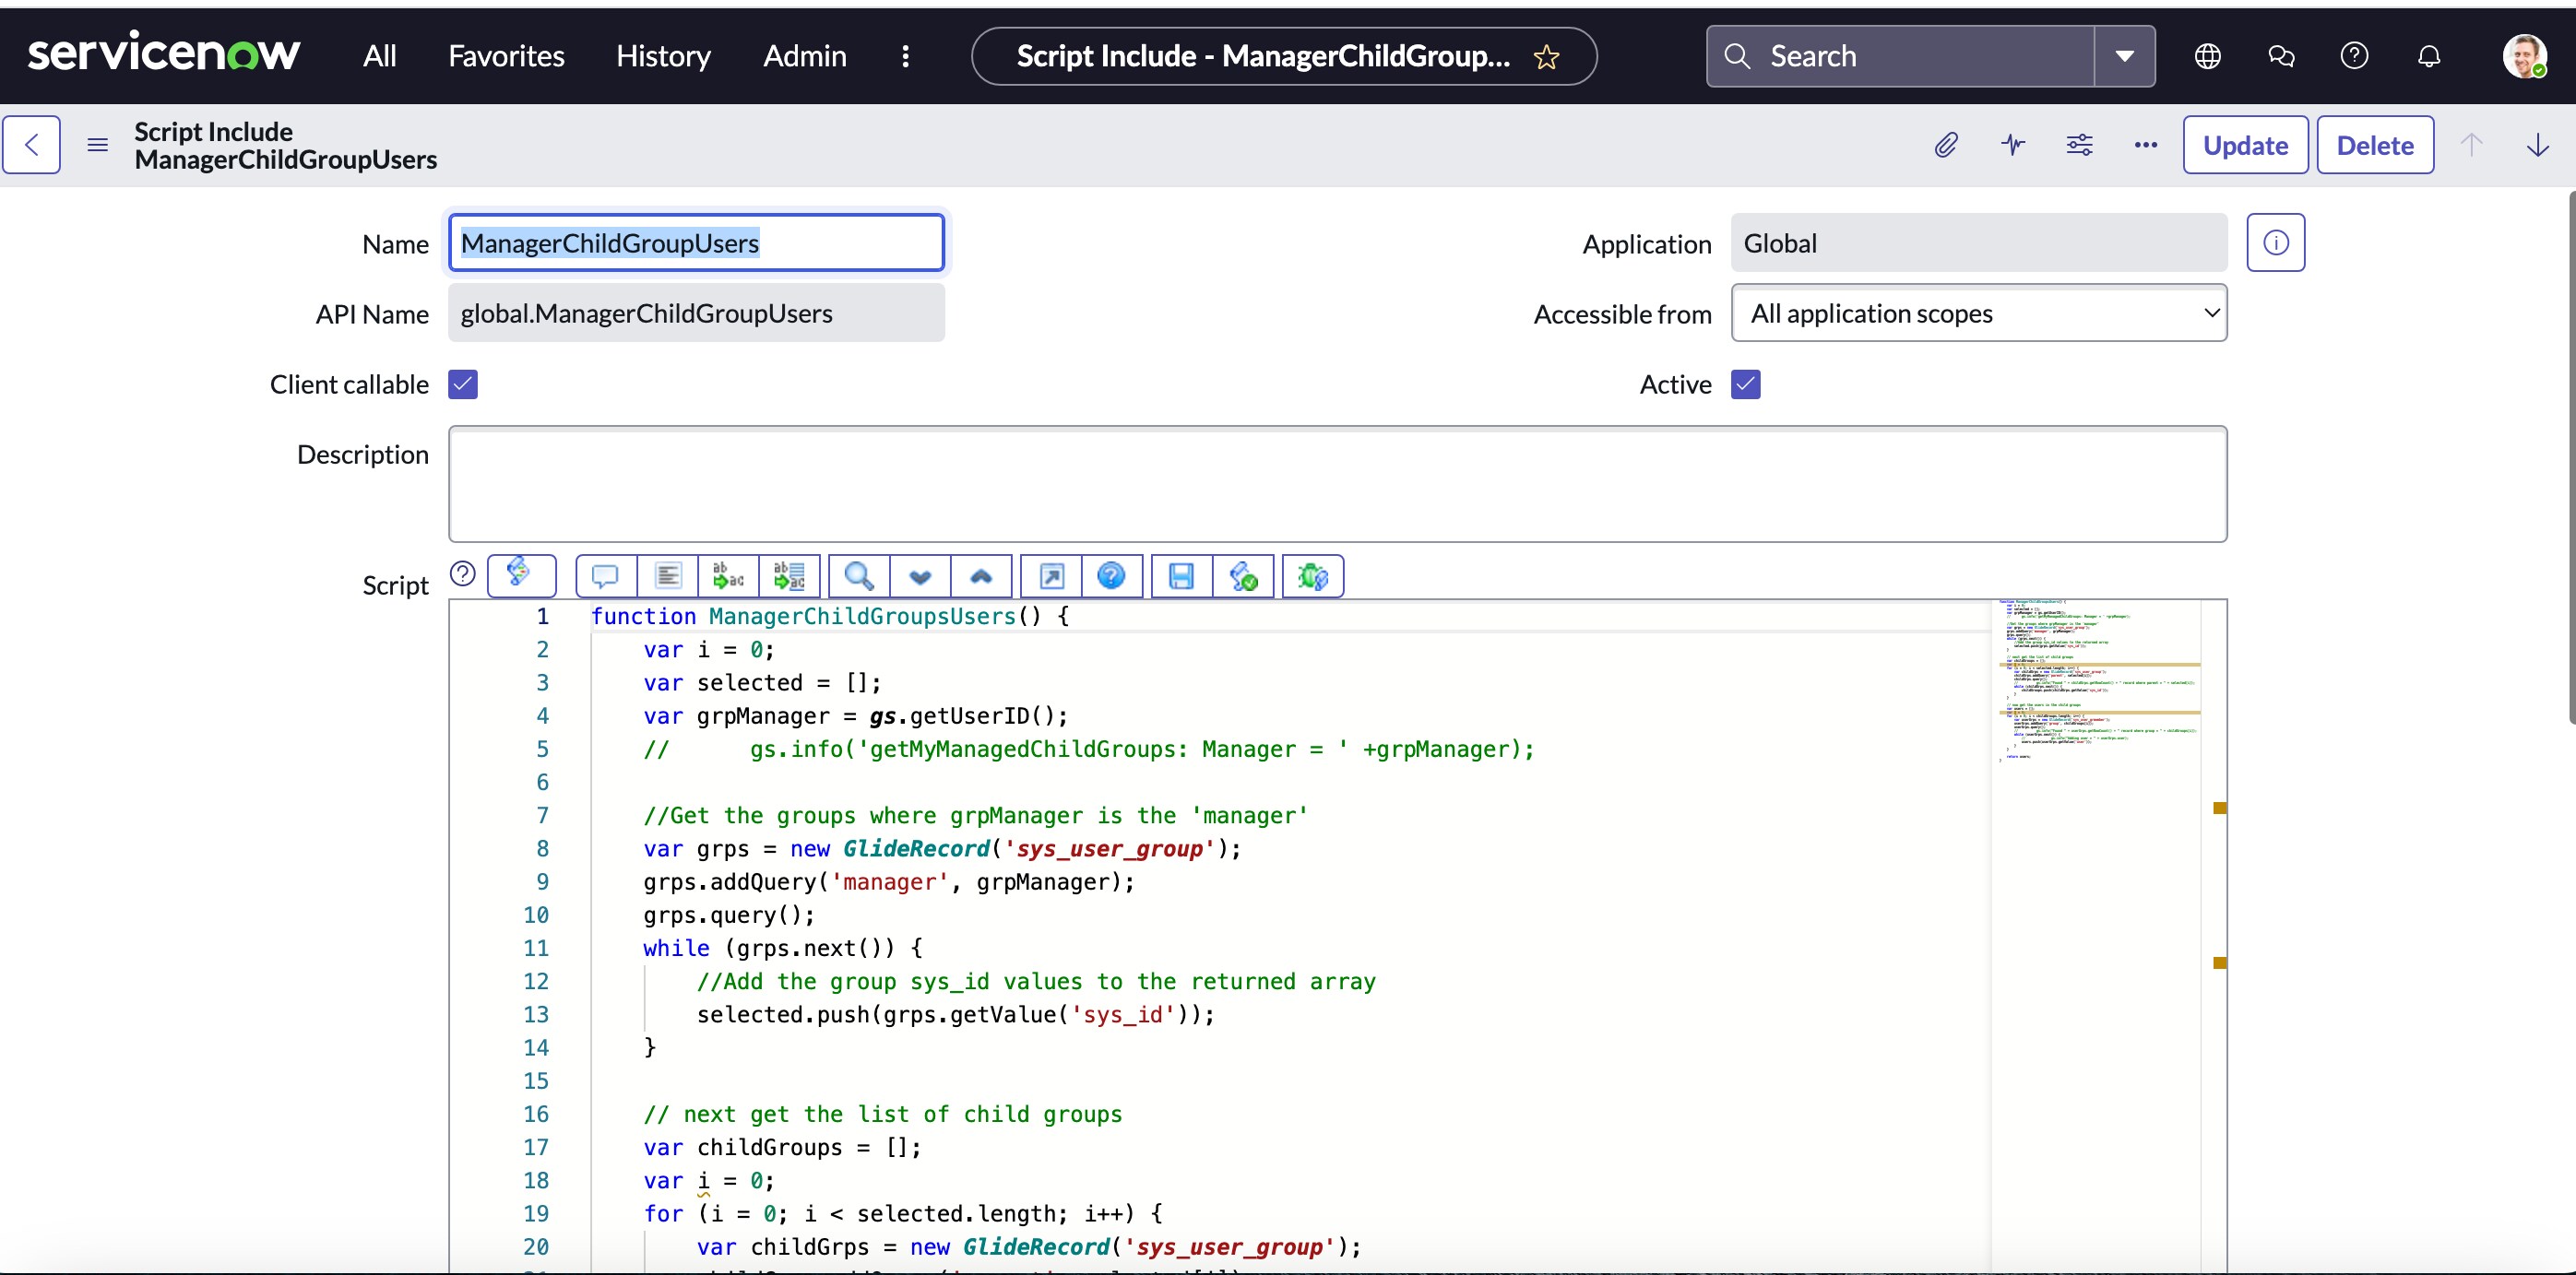Click the Script field help icon
2576x1275 pixels.
462,573
